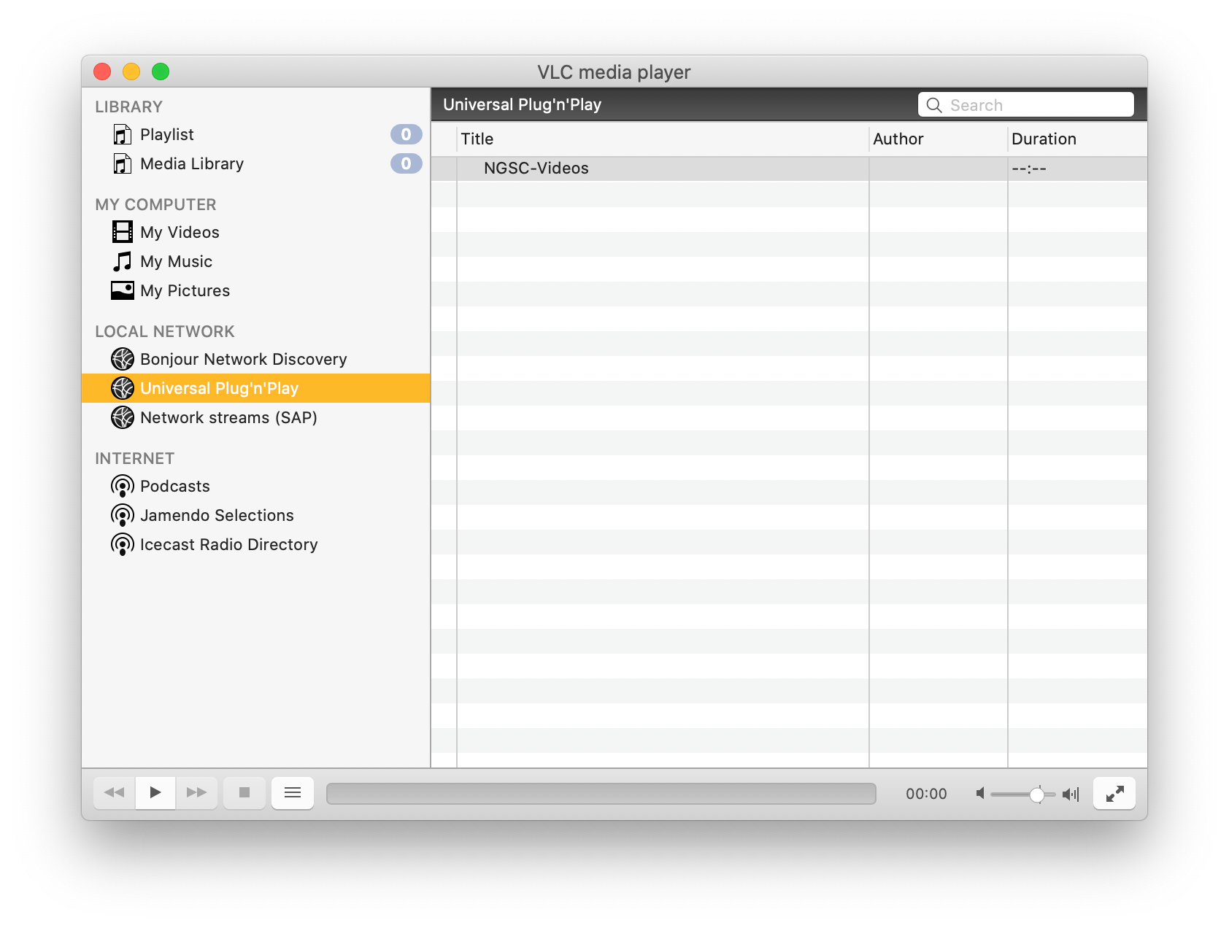Image resolution: width=1229 pixels, height=928 pixels.
Task: Open Podcasts in the Internet section
Action: (x=255, y=486)
